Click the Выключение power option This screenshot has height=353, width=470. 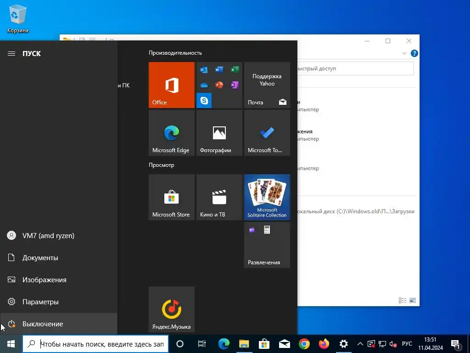pyautogui.click(x=58, y=324)
